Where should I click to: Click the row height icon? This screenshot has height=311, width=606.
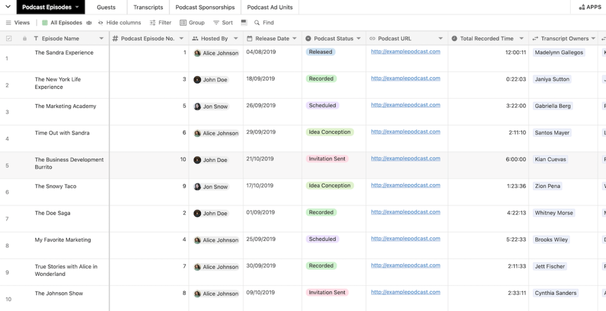[244, 23]
